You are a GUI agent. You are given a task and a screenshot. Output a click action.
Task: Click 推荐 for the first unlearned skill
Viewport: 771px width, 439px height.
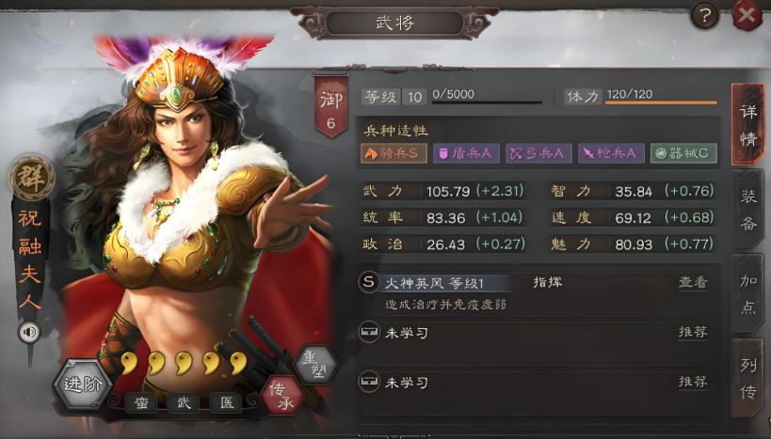point(693,333)
